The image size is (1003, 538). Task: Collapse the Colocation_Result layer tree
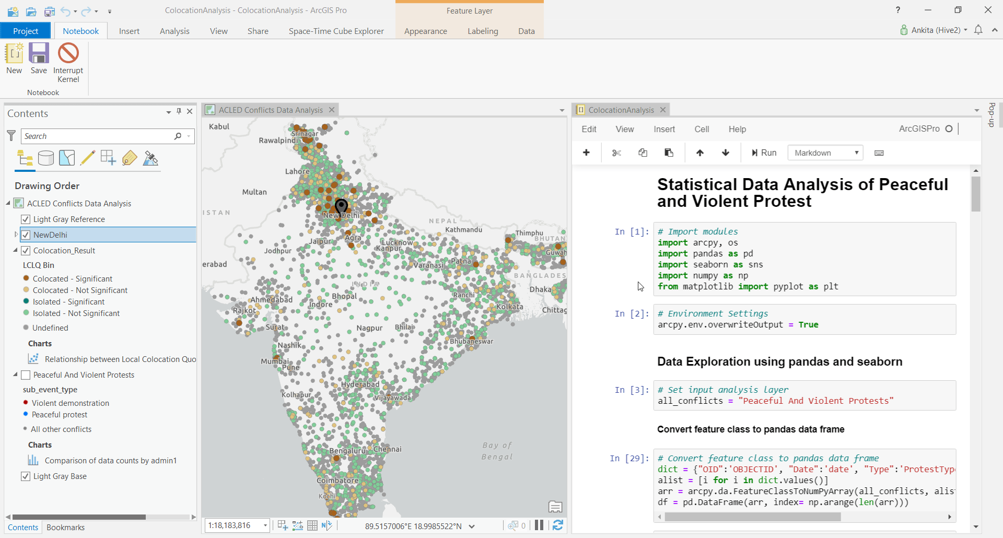click(x=15, y=250)
